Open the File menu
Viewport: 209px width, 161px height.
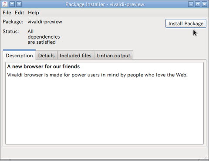pyautogui.click(x=7, y=13)
